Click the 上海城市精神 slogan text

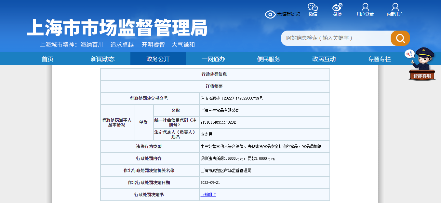(x=117, y=45)
